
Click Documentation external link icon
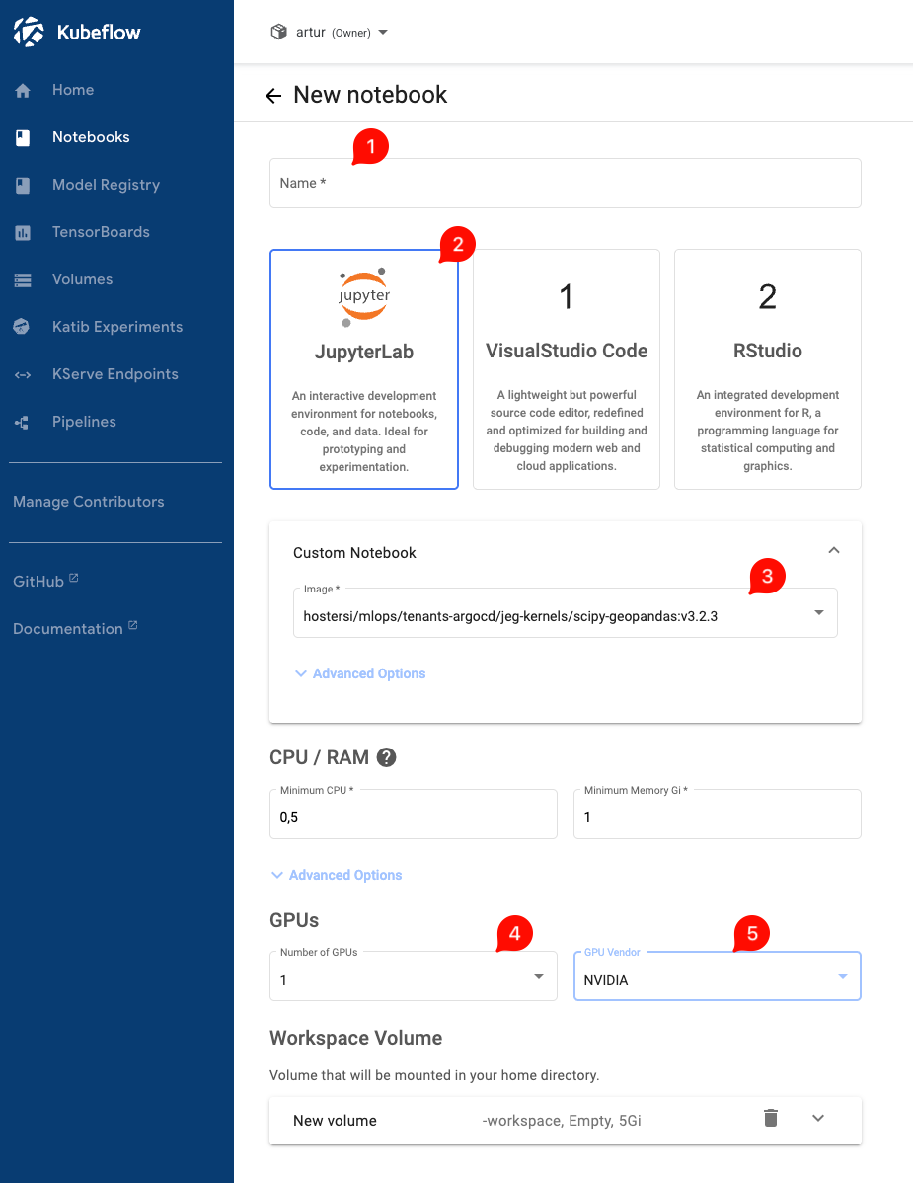pos(132,625)
